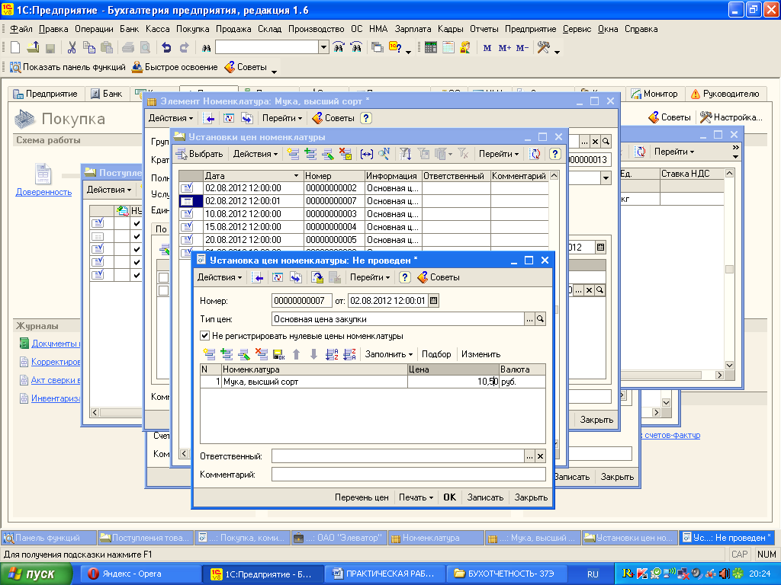
Task: Click the refresh icon in Установки цен list toolbar
Action: 535,154
